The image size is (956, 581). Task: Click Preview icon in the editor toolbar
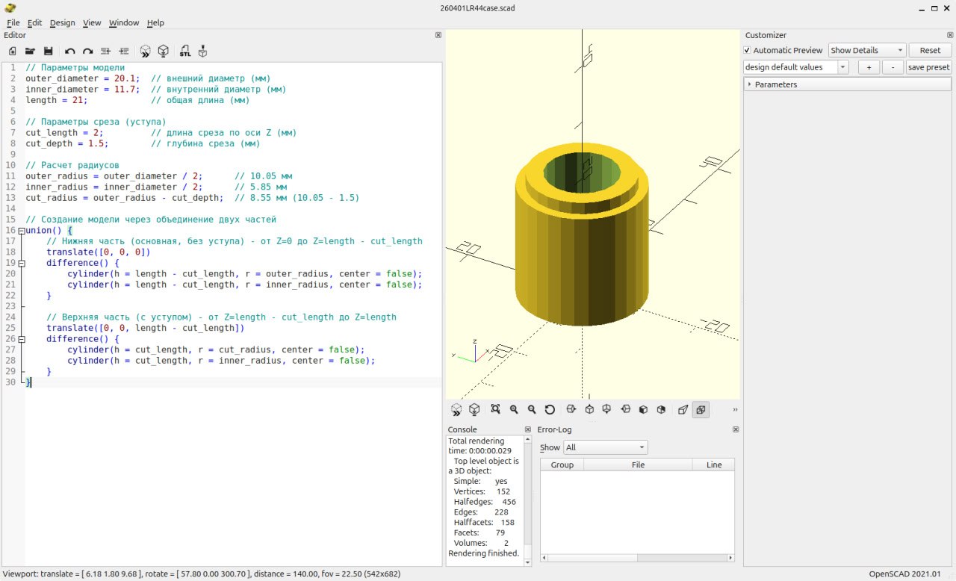[145, 52]
